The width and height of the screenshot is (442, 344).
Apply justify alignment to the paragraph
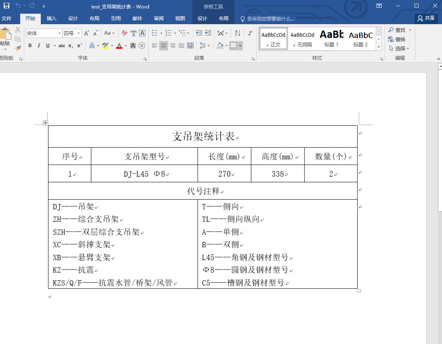click(181, 46)
